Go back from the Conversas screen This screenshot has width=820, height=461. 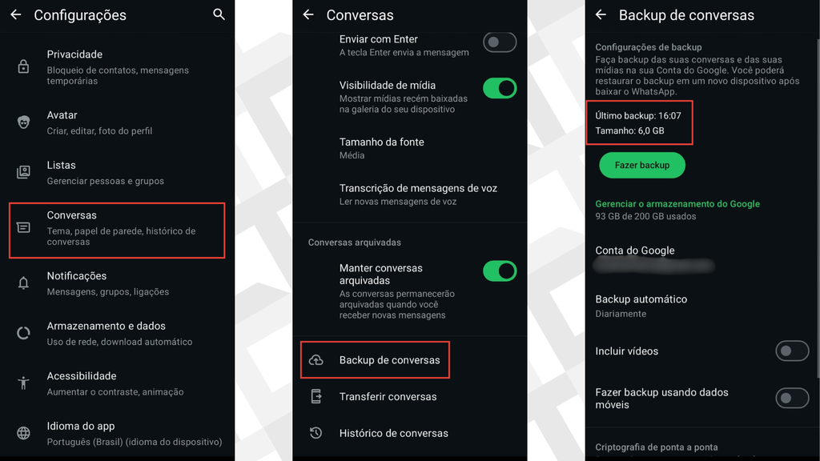tap(308, 14)
